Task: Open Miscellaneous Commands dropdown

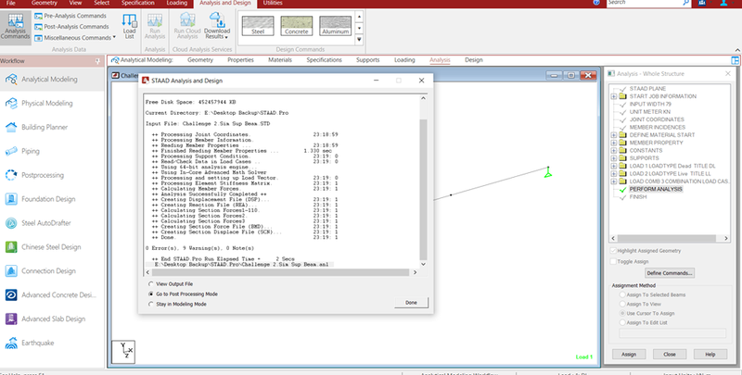Action: pyautogui.click(x=75, y=37)
